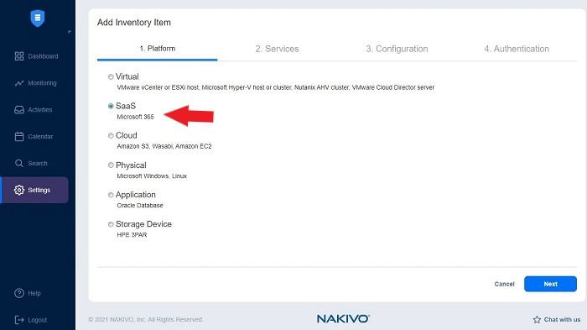The width and height of the screenshot is (587, 330).
Task: Open the Monitoring chart icon
Action: pyautogui.click(x=19, y=83)
